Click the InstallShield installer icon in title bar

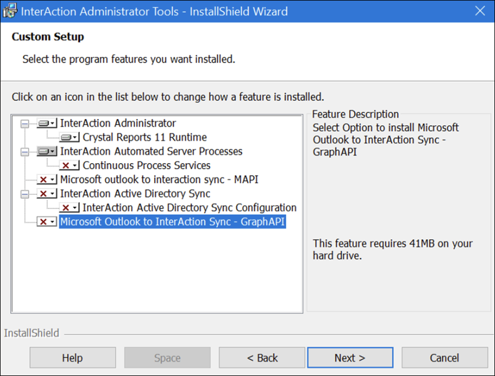pos(9,11)
